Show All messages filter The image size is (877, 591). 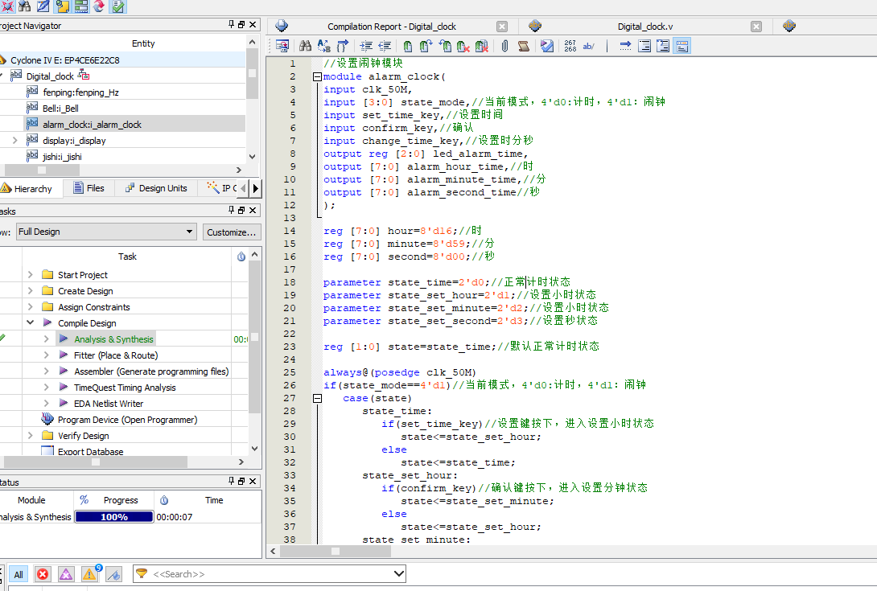coord(19,574)
